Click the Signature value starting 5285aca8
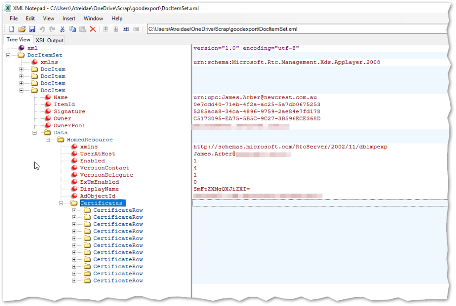 point(257,111)
